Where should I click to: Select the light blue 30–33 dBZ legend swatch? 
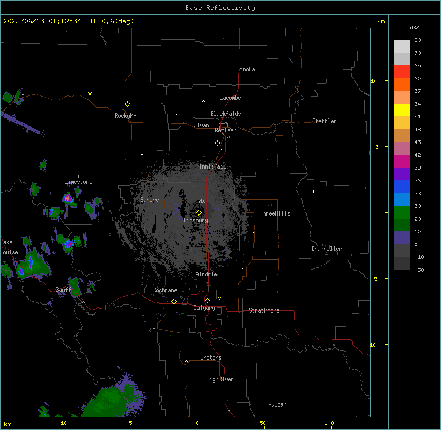tap(402, 200)
